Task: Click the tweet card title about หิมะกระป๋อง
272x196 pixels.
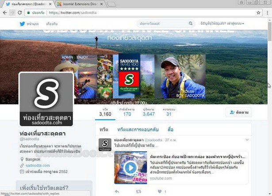Action: tap(198, 157)
